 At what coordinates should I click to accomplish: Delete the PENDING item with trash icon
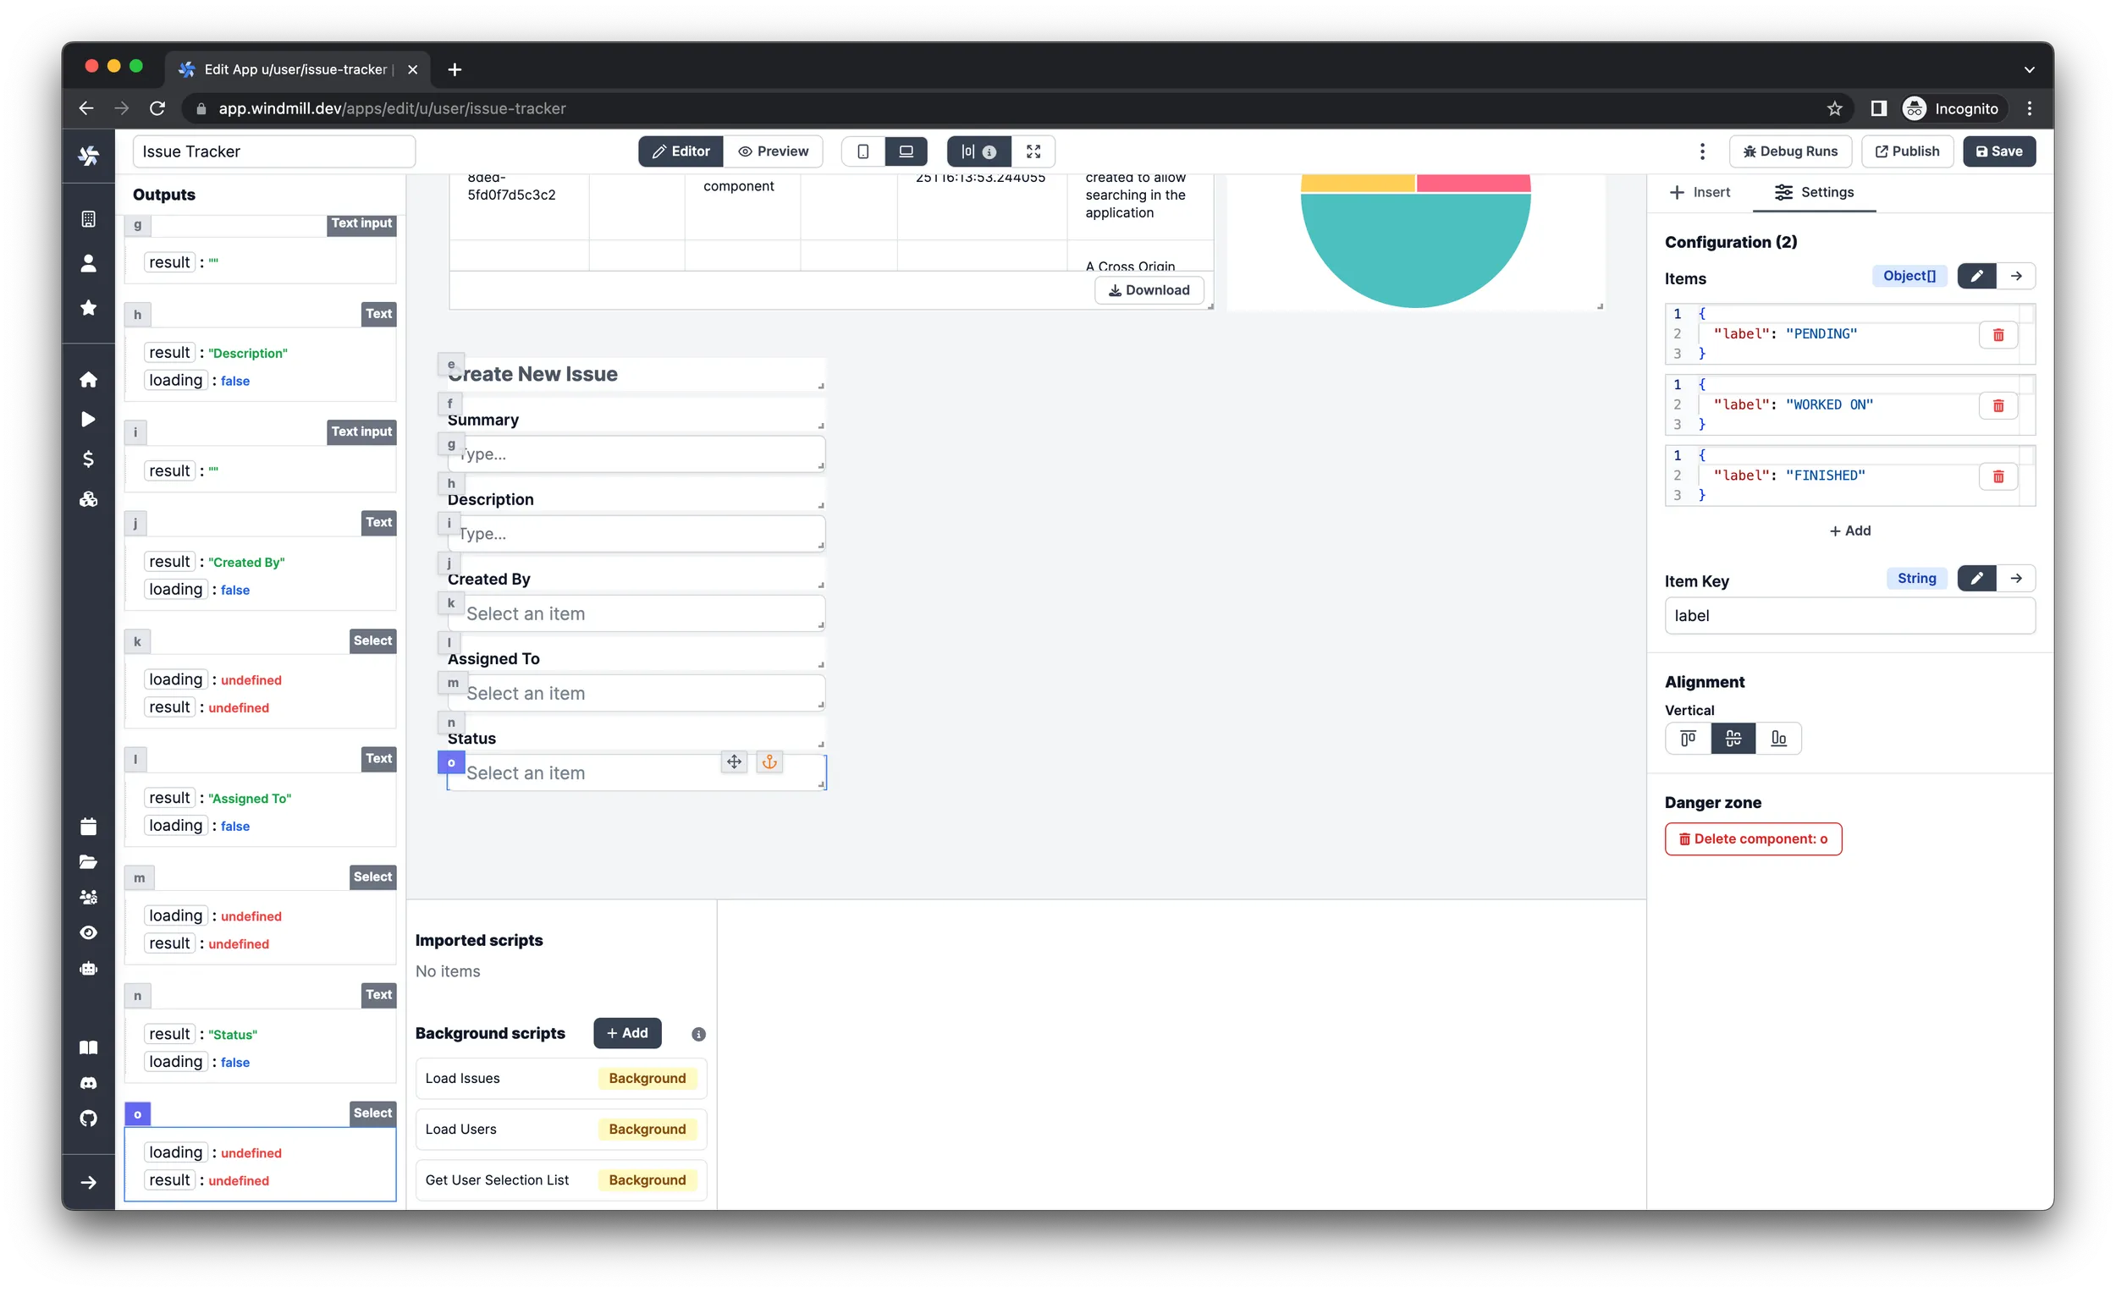pos(1998,334)
